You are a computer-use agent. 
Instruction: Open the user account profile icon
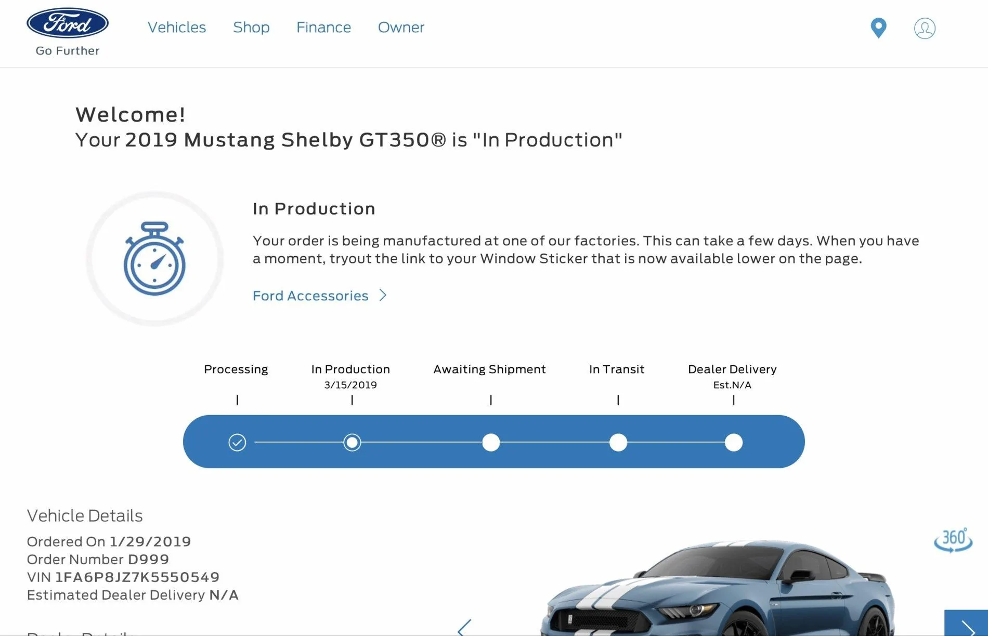click(925, 28)
